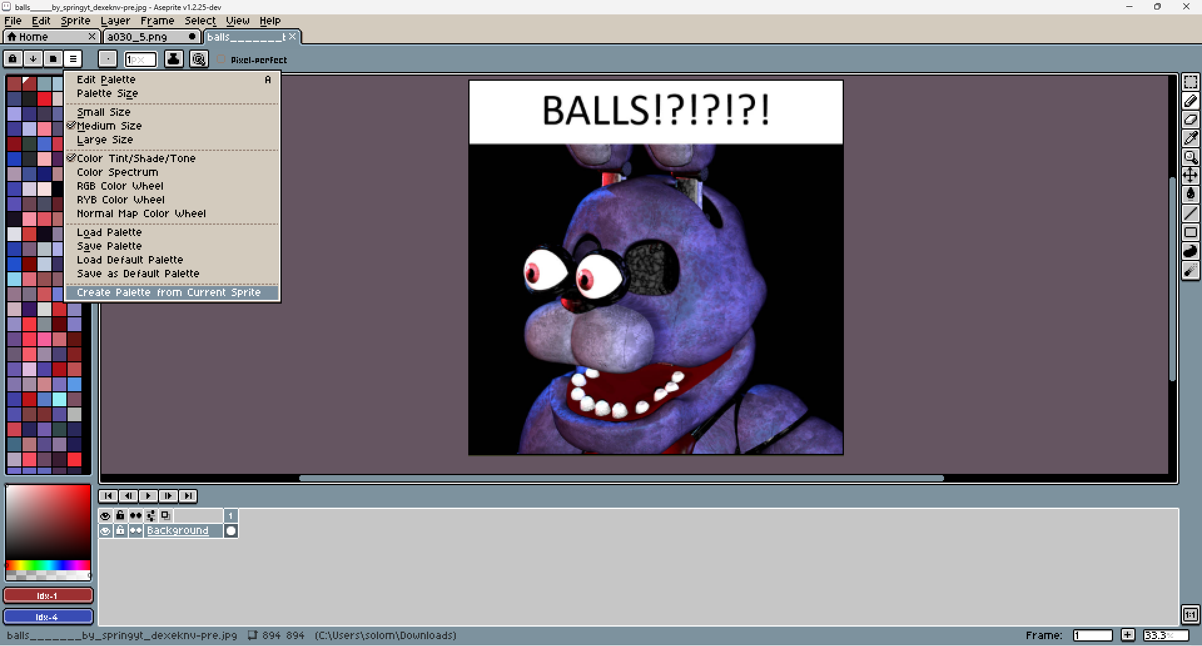Image resolution: width=1202 pixels, height=646 pixels.
Task: Open the Select menu
Action: click(x=200, y=21)
